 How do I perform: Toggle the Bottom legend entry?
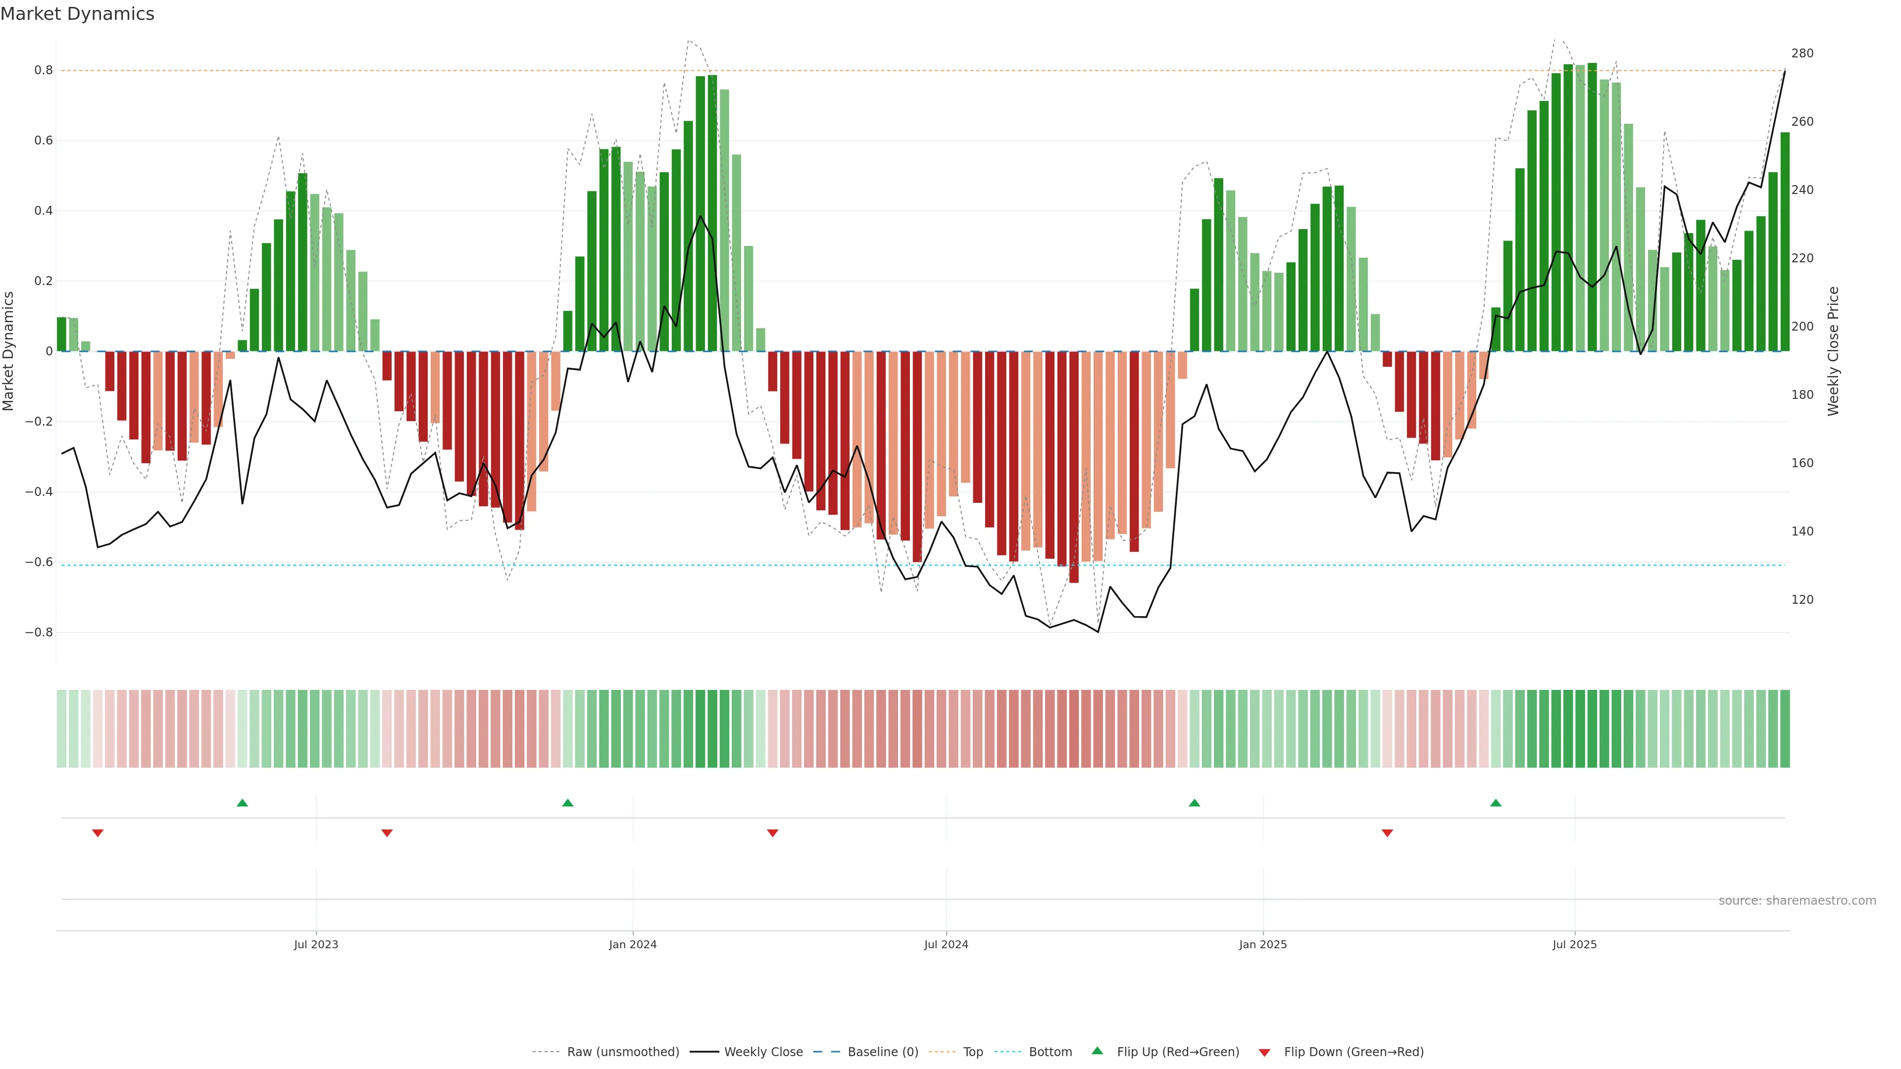click(x=1050, y=1052)
